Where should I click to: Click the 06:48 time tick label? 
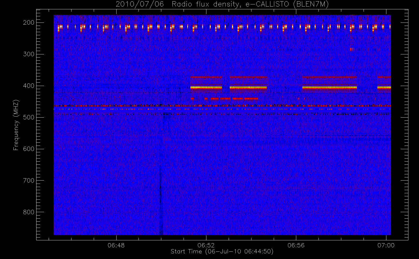pos(116,245)
